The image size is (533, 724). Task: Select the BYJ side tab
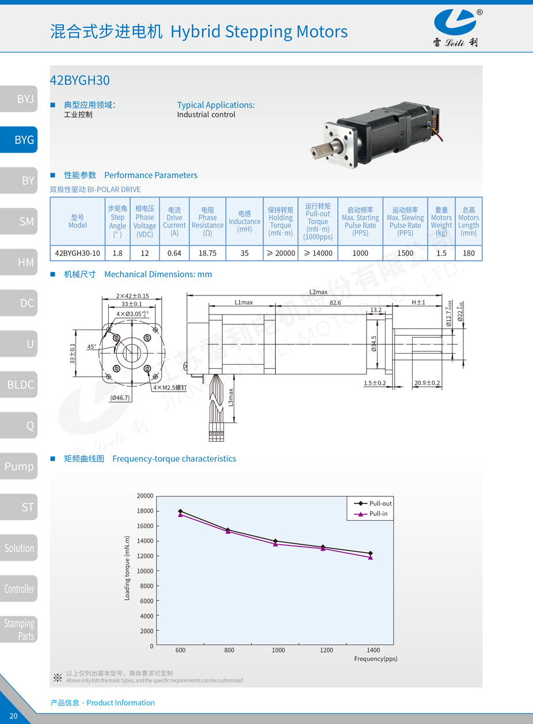pyautogui.click(x=19, y=99)
